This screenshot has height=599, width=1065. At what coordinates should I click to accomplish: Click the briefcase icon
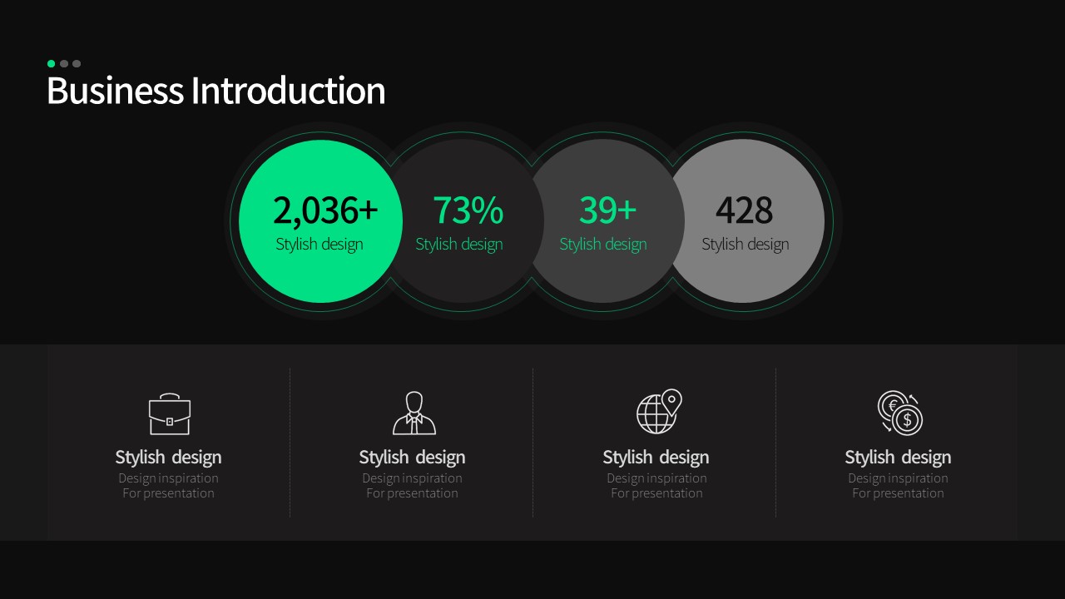(x=170, y=413)
